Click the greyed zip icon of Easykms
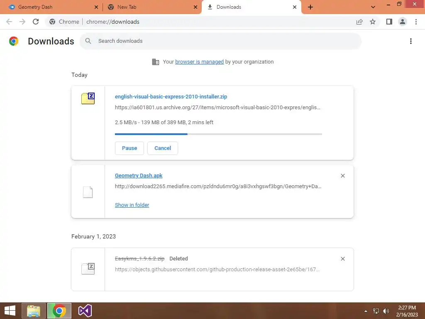The image size is (425, 319). (x=88, y=269)
